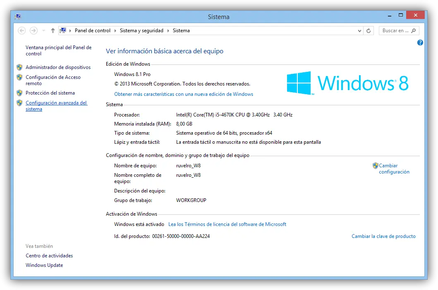Click the computer icon in the address bar
The height and width of the screenshot is (290, 438).
coord(63,31)
